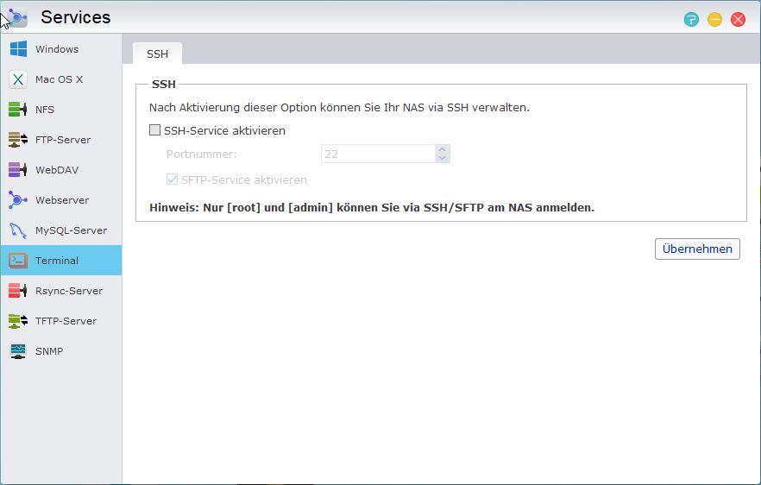Toggle SFTP-Service aktivieren checkbox

click(x=172, y=180)
